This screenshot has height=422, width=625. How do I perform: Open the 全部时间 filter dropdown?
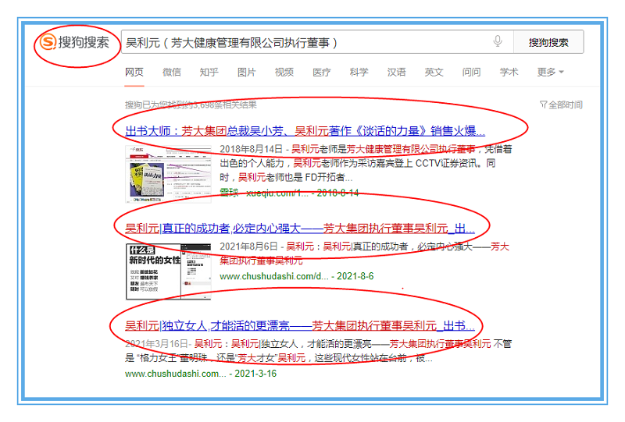[561, 105]
